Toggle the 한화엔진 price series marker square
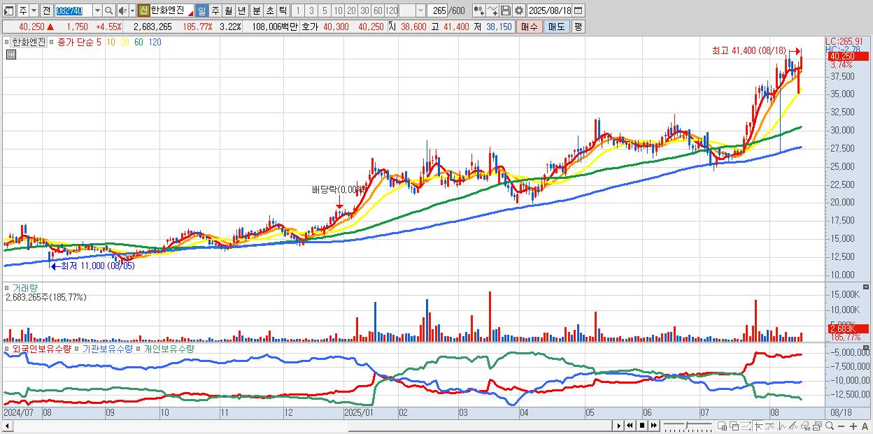This screenshot has height=434, width=873. point(7,42)
